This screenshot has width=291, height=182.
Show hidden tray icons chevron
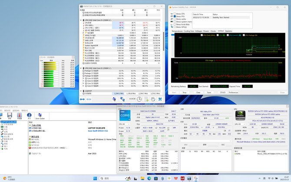pyautogui.click(x=259, y=179)
